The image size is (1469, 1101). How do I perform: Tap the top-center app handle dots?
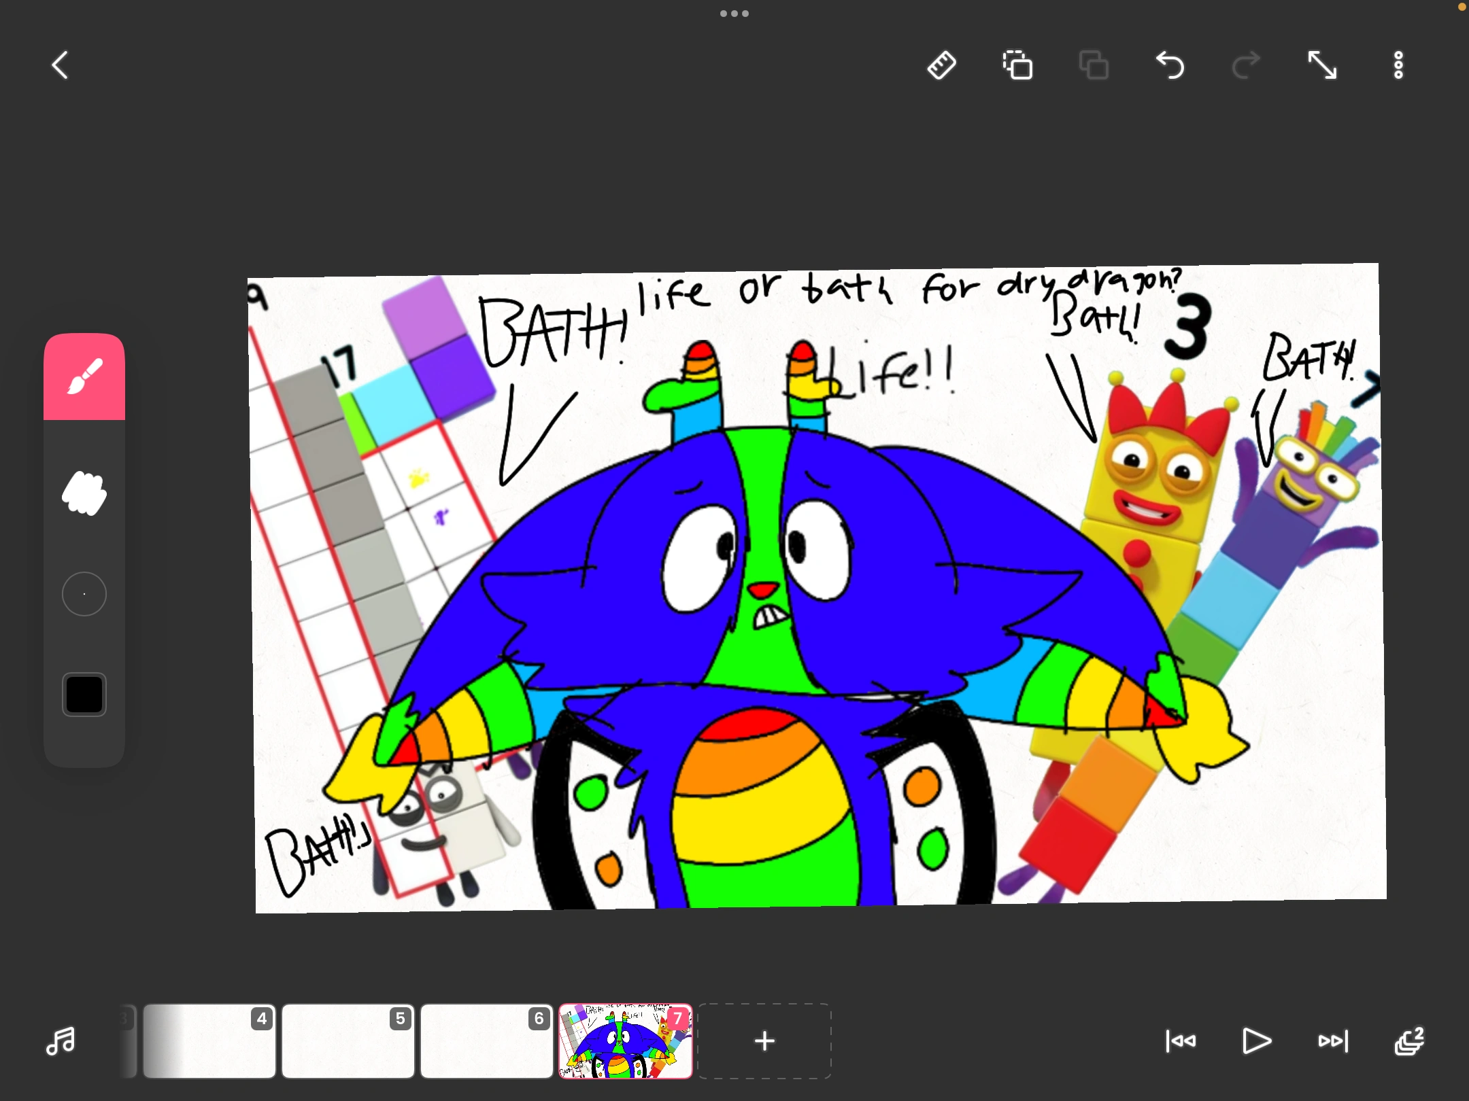(x=734, y=12)
